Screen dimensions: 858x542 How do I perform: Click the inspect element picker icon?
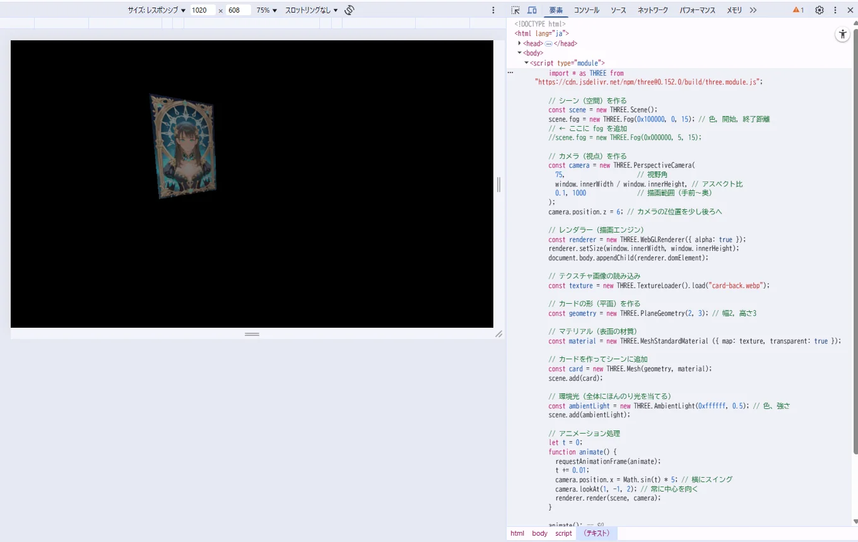click(515, 10)
